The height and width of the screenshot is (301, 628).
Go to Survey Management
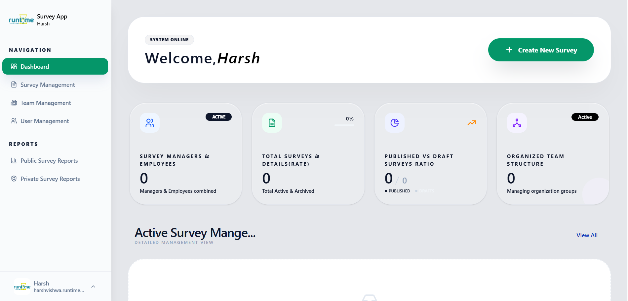tap(48, 85)
